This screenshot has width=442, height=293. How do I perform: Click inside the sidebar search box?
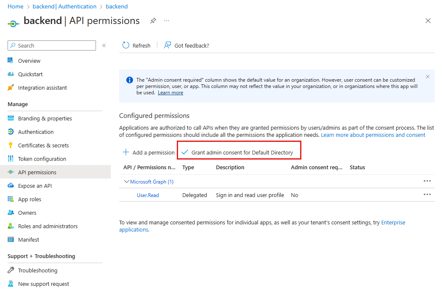click(x=51, y=45)
